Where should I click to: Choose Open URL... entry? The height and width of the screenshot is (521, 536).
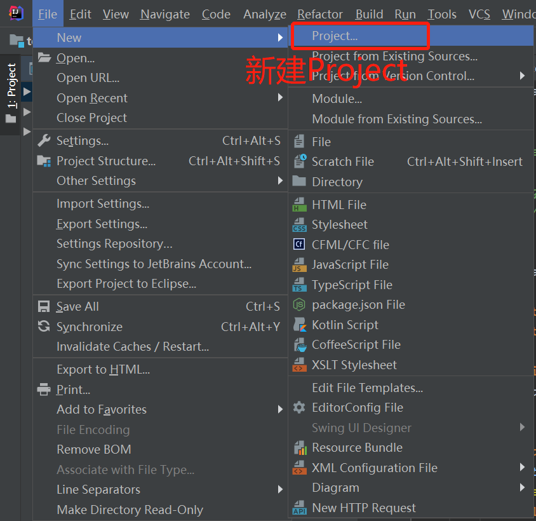(160, 78)
